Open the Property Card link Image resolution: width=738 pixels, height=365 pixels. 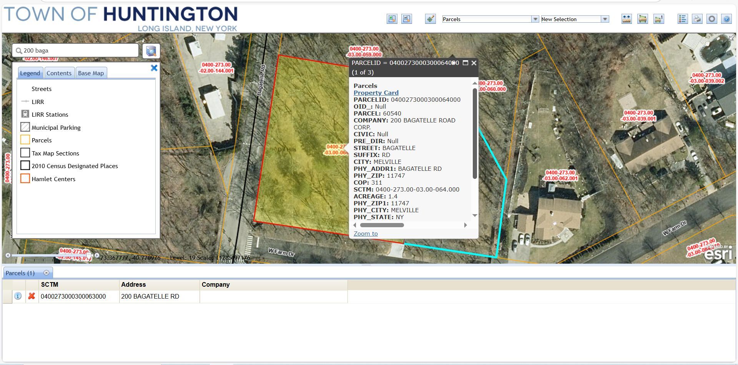376,92
